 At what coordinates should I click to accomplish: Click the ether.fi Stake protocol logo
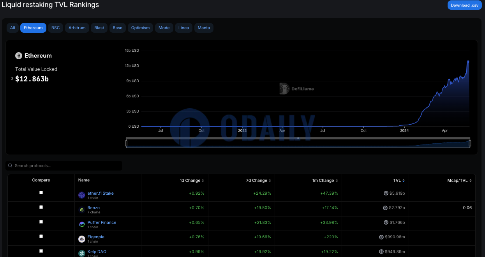(82, 195)
